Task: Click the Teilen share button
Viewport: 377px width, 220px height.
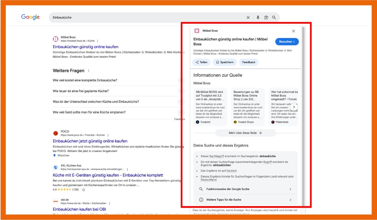Action: point(201,62)
